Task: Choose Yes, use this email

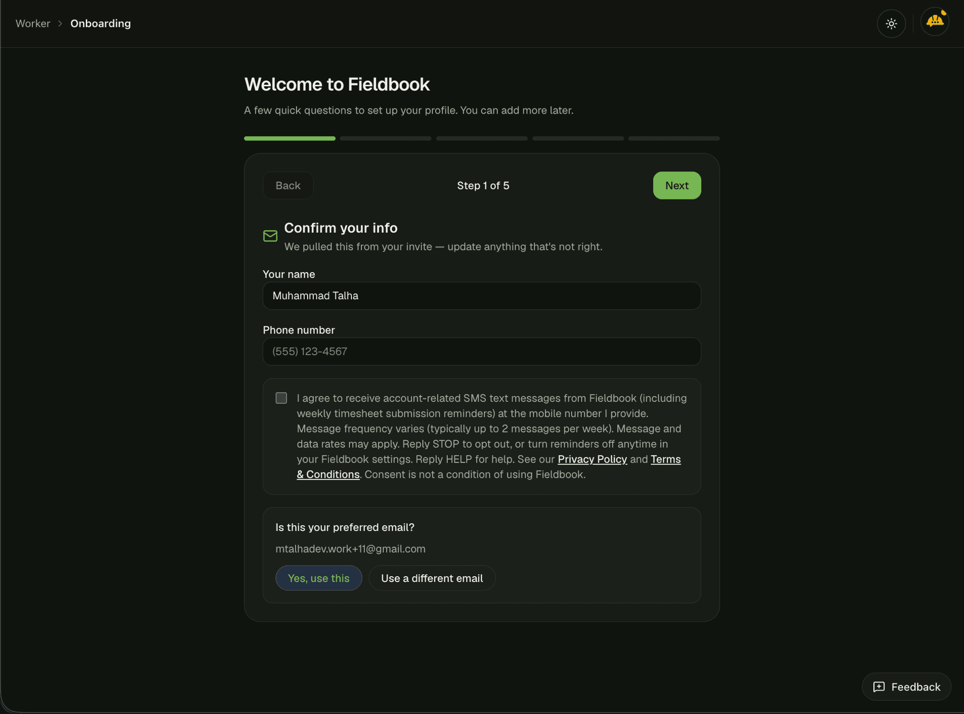Action: click(x=319, y=578)
